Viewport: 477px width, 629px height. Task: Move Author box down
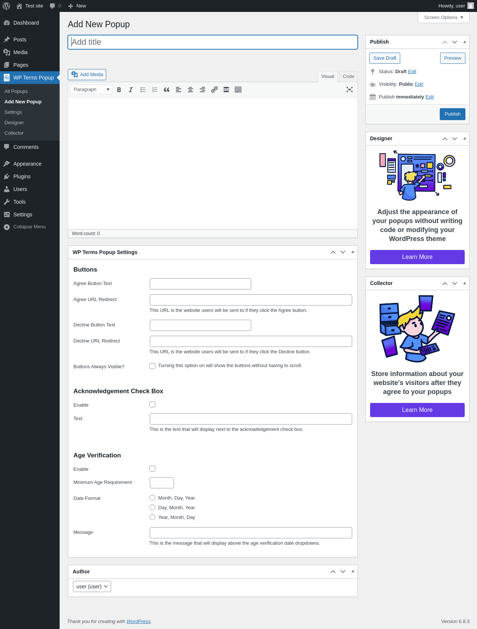343,572
